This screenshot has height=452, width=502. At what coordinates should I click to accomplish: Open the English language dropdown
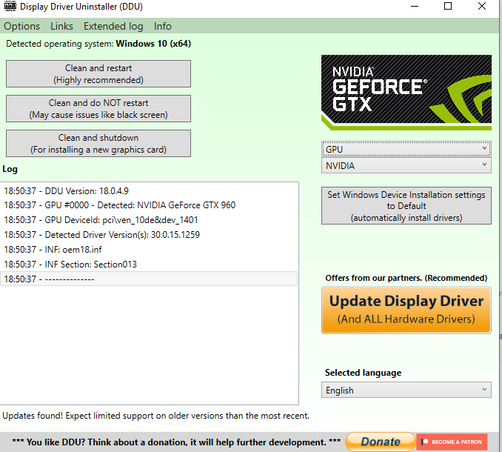click(x=406, y=390)
